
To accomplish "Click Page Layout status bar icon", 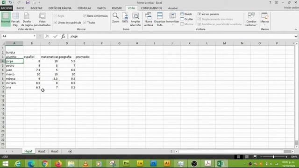I will [247, 157].
